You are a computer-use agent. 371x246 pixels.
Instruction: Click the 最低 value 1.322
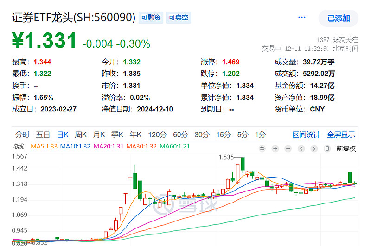pos(42,74)
